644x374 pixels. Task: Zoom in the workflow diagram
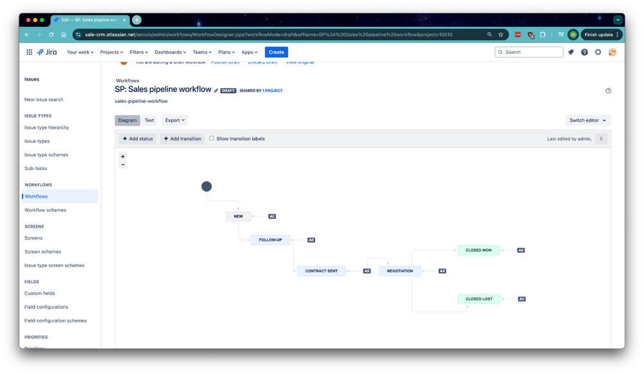[122, 156]
